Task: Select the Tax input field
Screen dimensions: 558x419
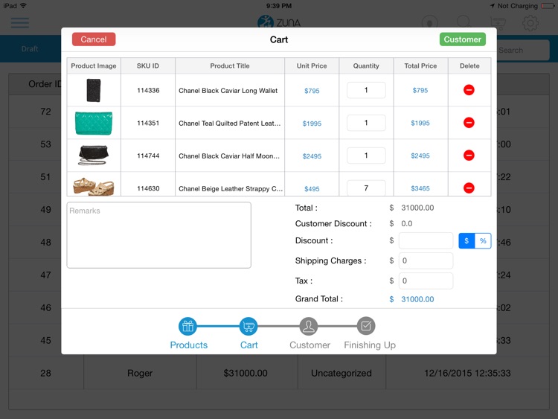Action: point(426,281)
